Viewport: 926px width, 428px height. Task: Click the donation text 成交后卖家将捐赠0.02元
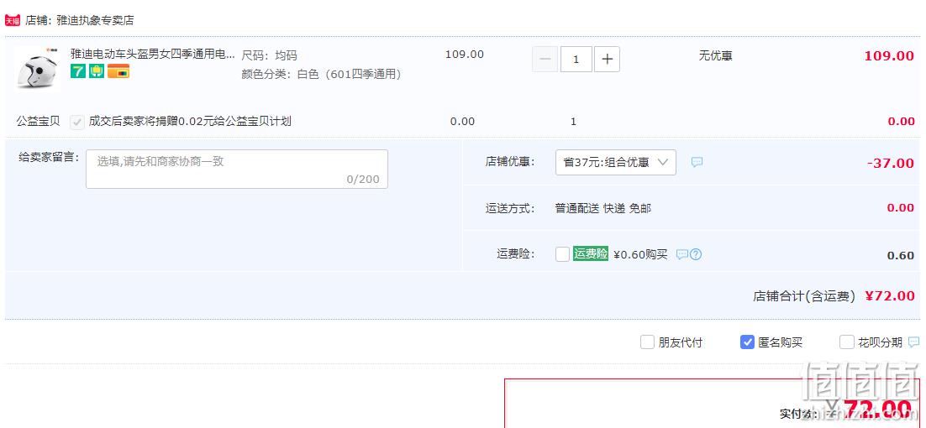click(x=190, y=122)
